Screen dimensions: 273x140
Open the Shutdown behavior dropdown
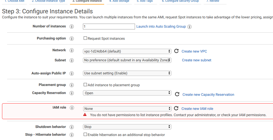point(127,127)
